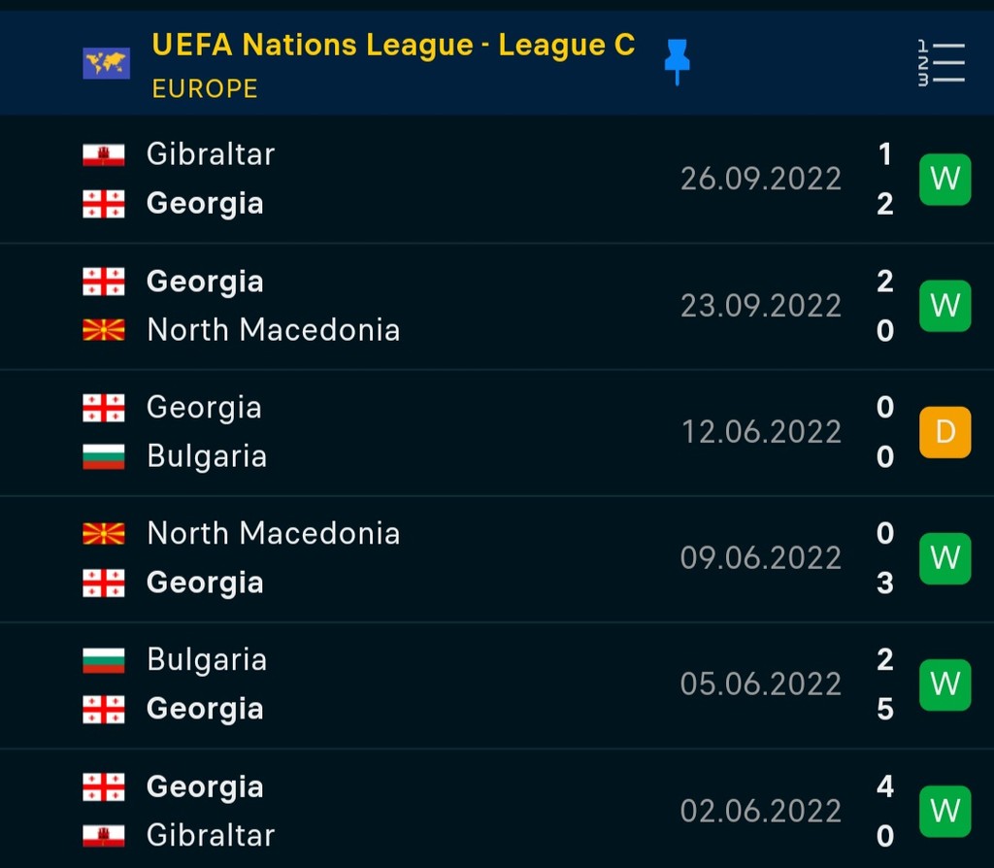Click the W badge for the 09.06.2022 match
This screenshot has width=994, height=868.
point(945,558)
